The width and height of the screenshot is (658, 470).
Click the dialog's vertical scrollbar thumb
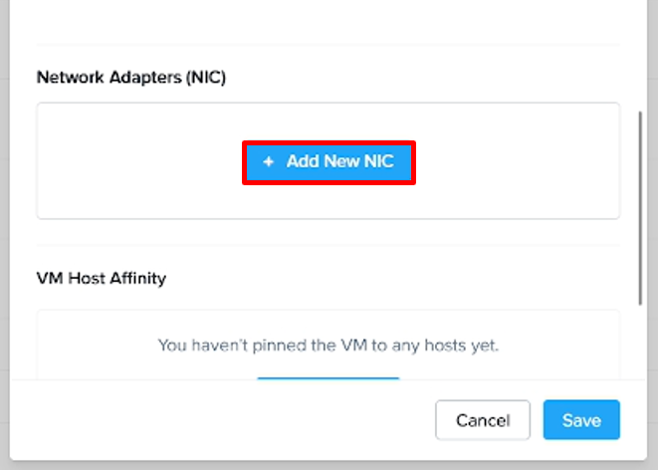[640, 207]
